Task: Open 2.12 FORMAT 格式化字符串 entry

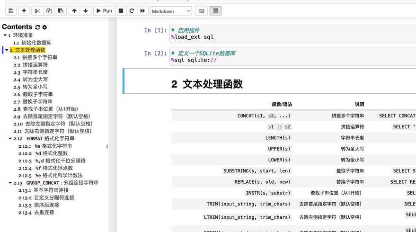Action: (44, 138)
